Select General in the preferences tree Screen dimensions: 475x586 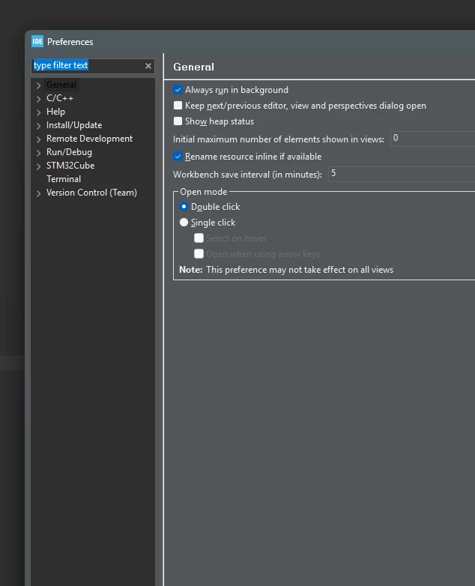pos(61,85)
